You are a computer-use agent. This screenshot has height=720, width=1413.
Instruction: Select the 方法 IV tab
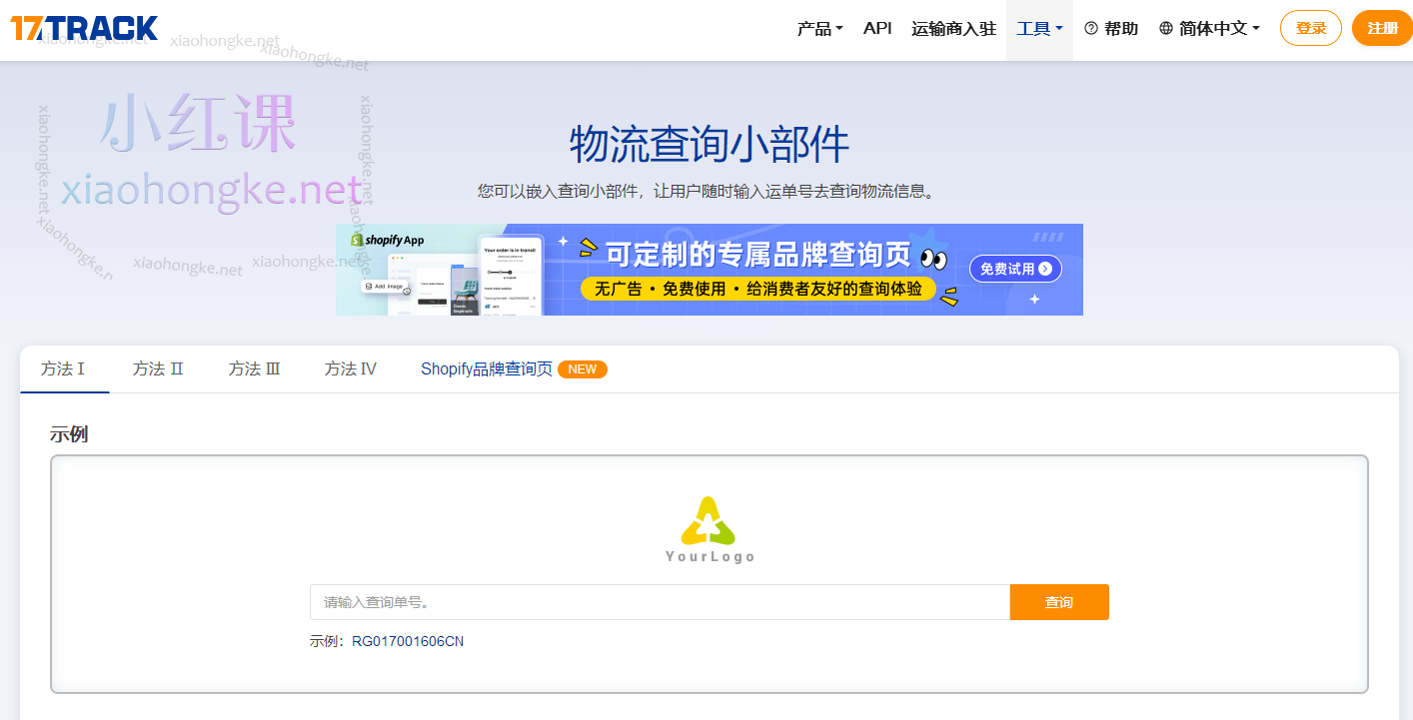click(350, 368)
